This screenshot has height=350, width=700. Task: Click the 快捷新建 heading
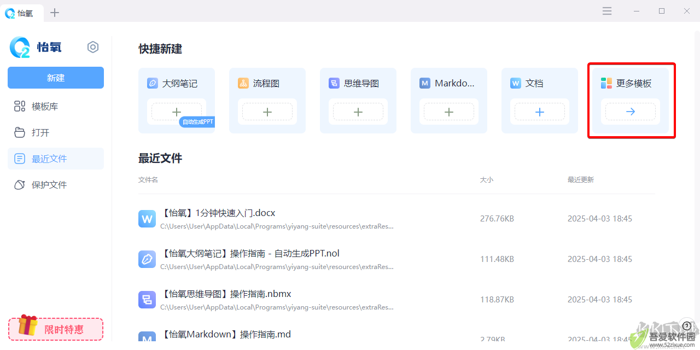pos(160,49)
